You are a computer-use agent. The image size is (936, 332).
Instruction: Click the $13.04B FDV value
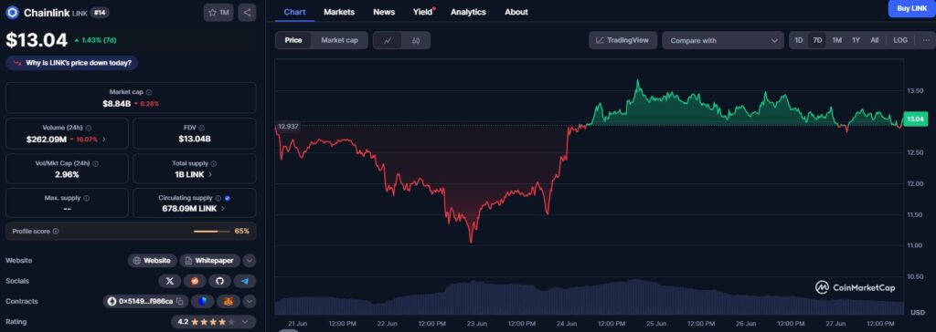tap(194, 139)
